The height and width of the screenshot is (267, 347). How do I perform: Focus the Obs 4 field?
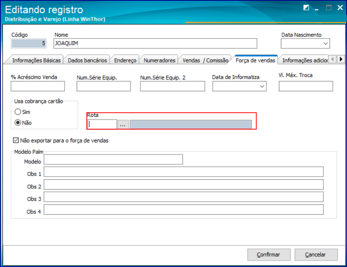[183, 210]
